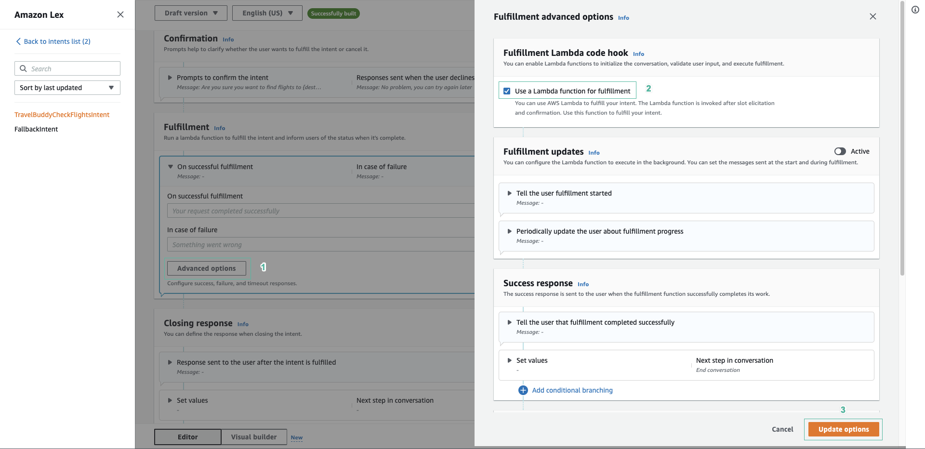Click In case of failure header column

[382, 167]
